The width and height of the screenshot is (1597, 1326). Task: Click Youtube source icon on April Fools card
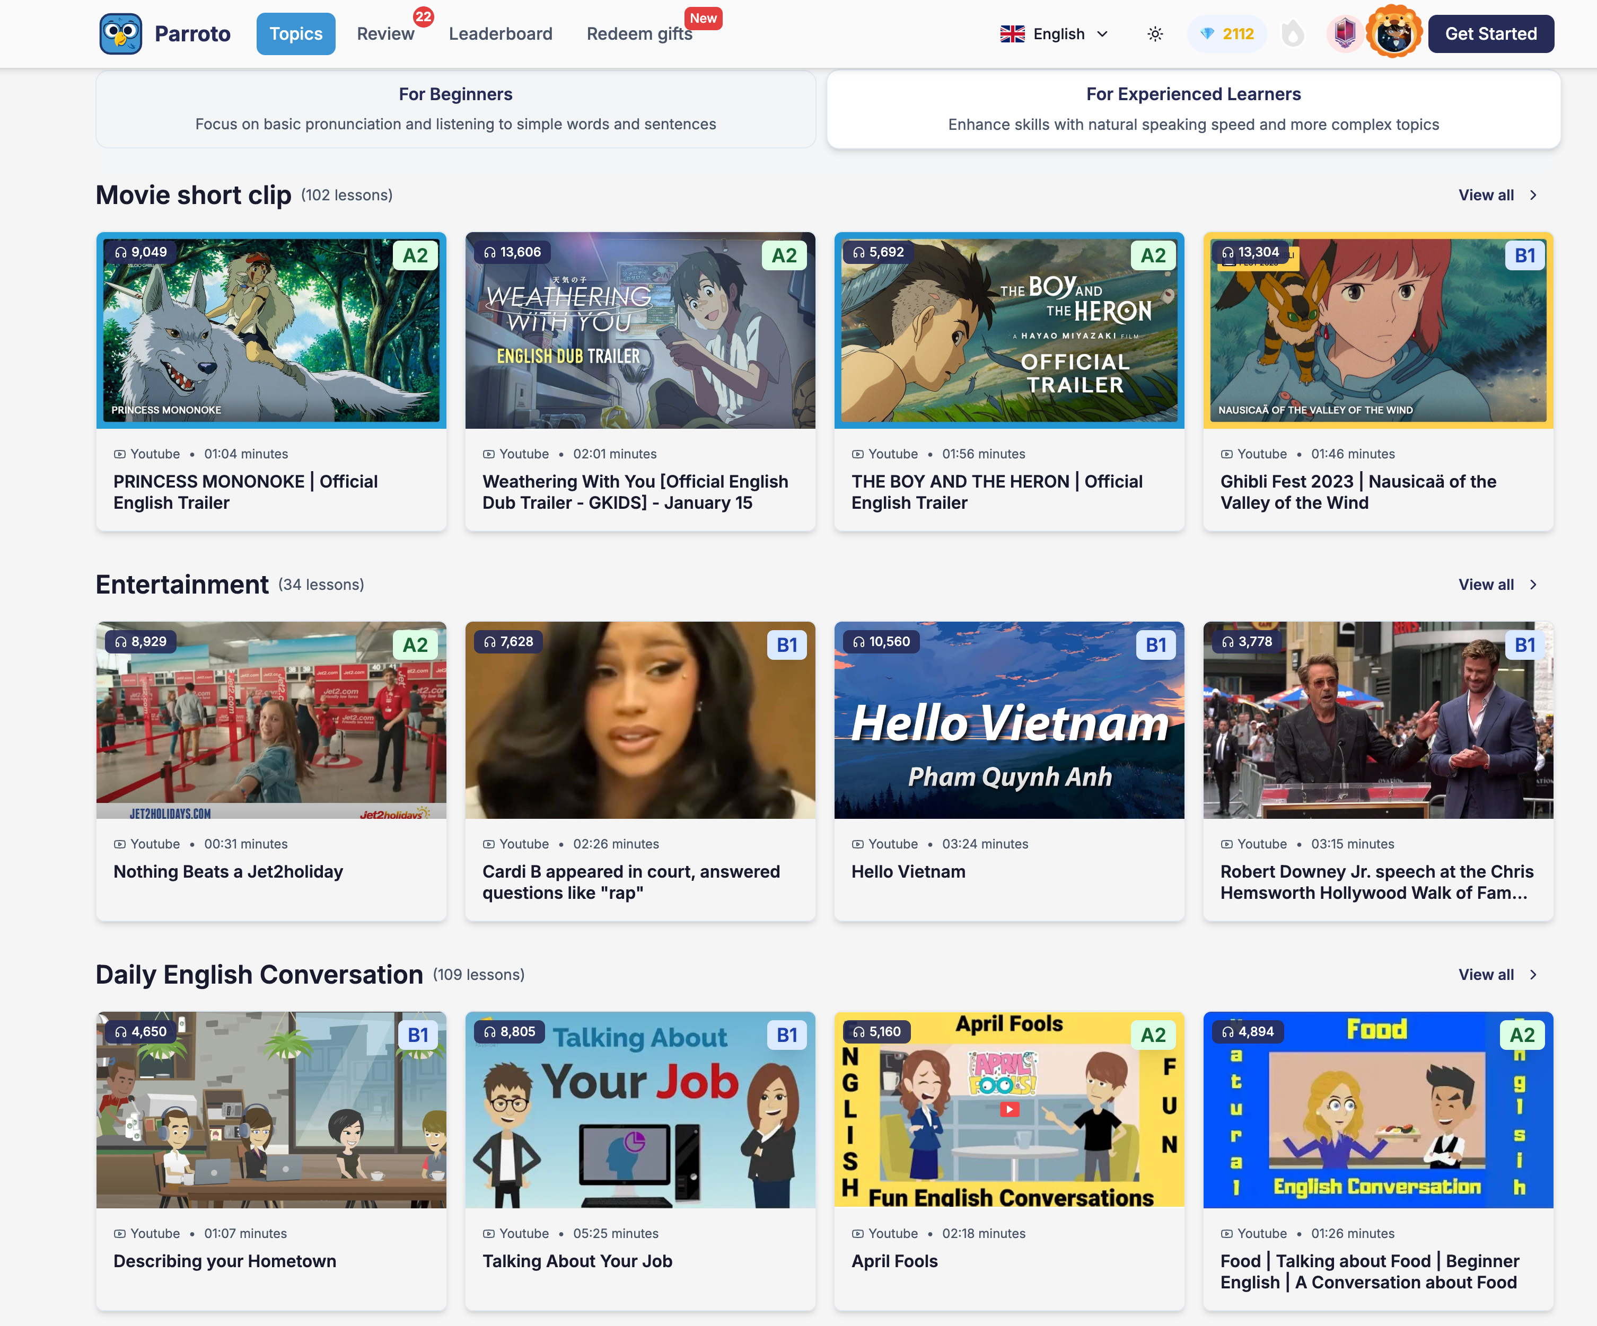click(857, 1234)
